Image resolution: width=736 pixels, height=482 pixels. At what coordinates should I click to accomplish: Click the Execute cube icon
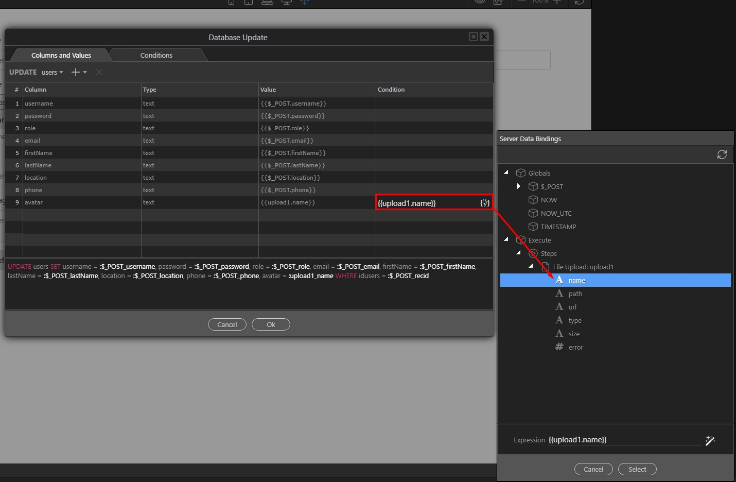(x=521, y=240)
